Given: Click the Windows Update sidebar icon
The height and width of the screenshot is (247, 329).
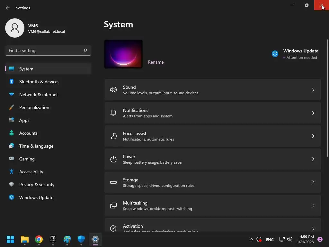Looking at the screenshot, I should [12, 197].
